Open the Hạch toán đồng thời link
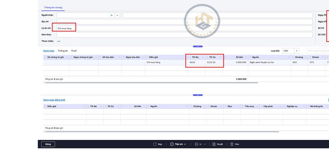Image resolution: width=329 pixels, height=156 pixels. click(x=54, y=100)
